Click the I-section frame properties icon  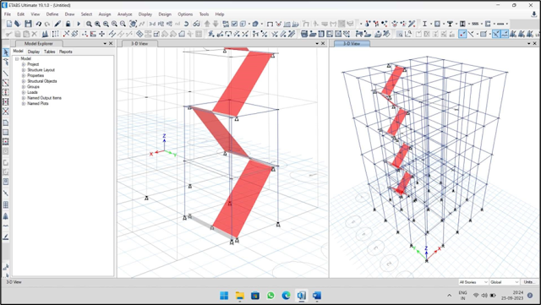coord(424,24)
